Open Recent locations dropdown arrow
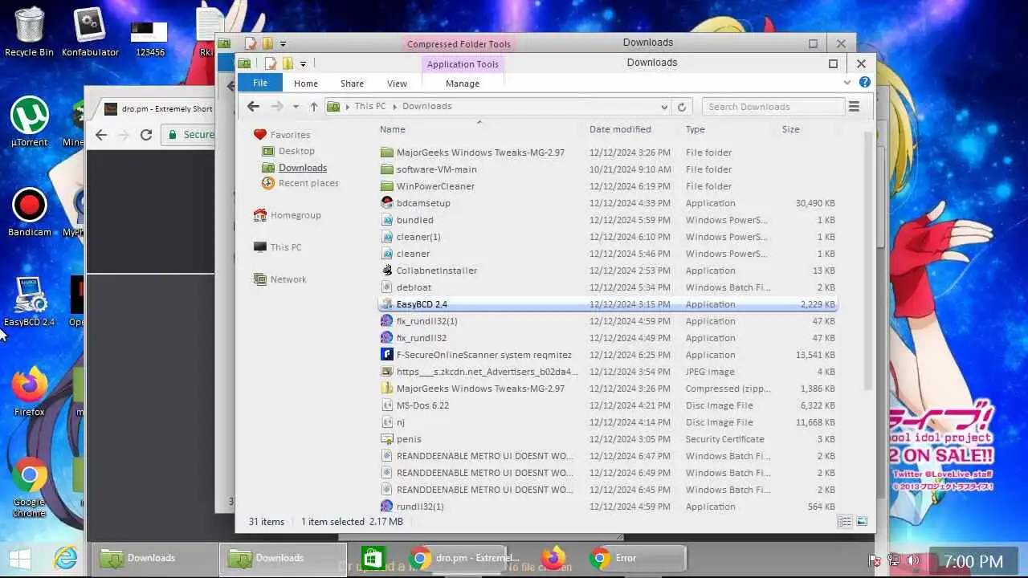This screenshot has width=1028, height=578. point(296,106)
